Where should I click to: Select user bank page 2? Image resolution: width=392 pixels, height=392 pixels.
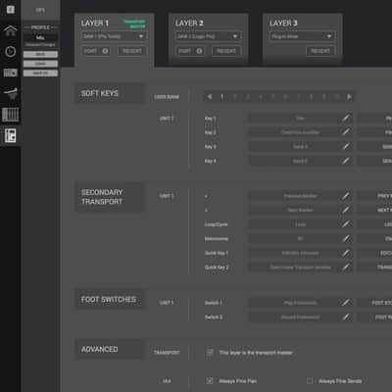pos(235,97)
